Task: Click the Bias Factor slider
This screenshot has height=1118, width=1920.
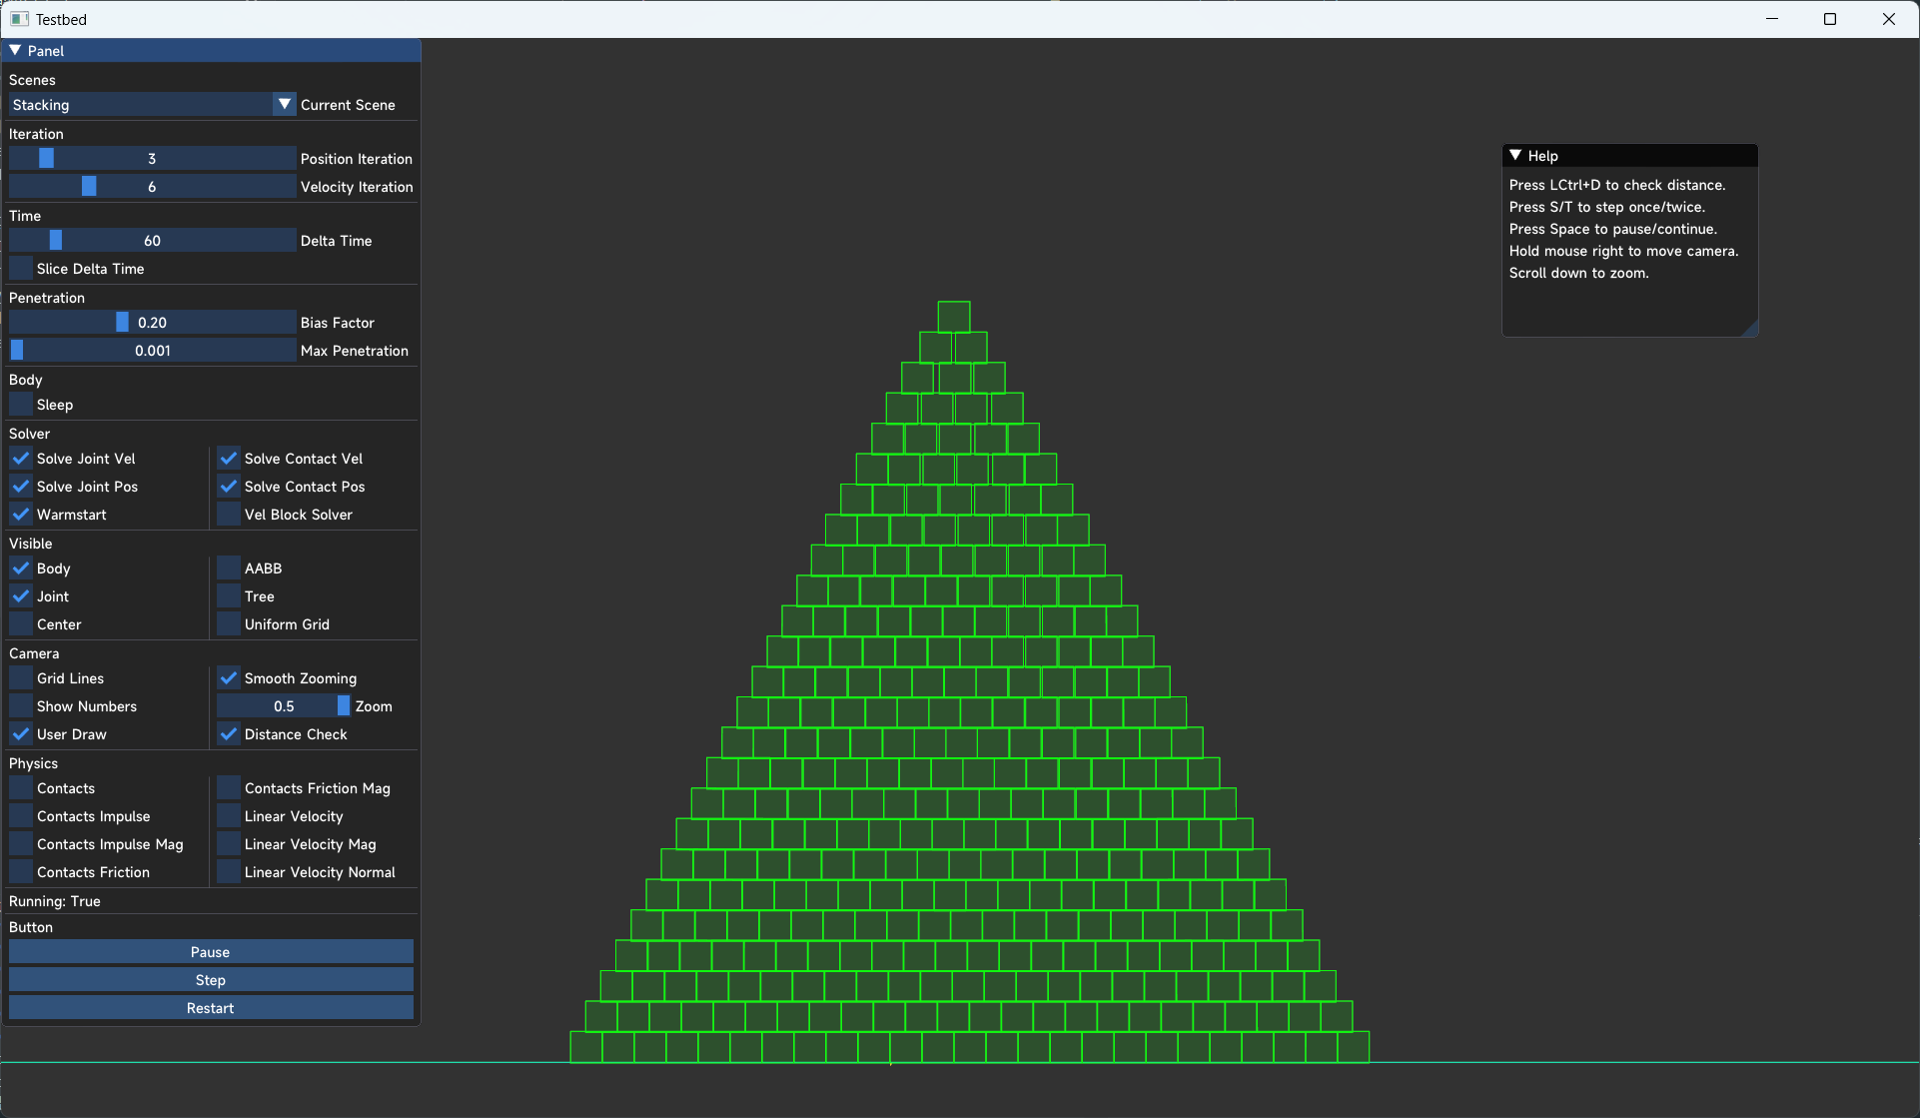Action: coord(152,323)
